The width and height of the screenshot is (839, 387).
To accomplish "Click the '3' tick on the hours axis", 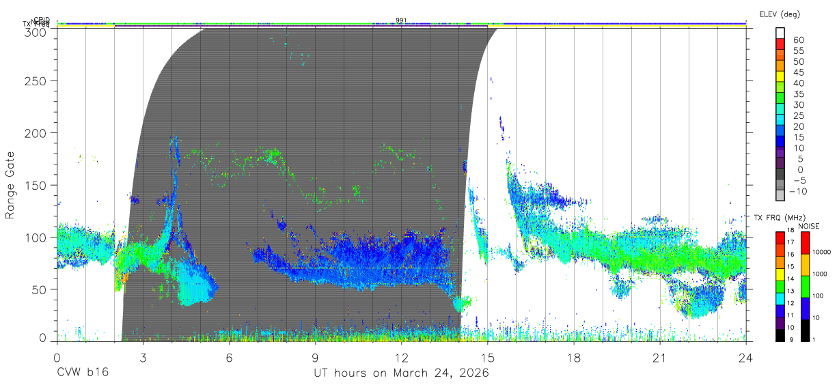I will [x=143, y=356].
